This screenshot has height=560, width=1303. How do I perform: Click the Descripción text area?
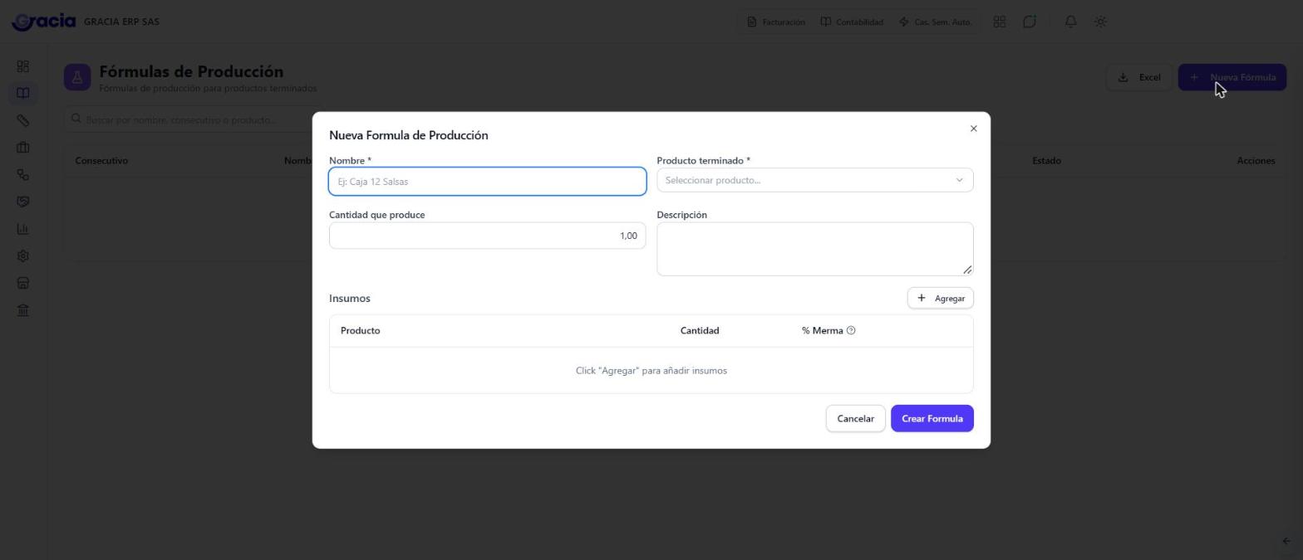(x=814, y=249)
